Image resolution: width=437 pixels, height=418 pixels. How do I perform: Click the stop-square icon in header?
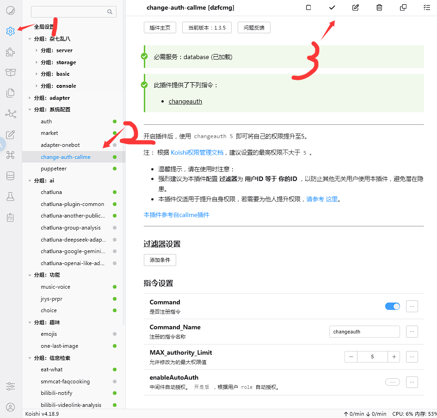pyautogui.click(x=308, y=7)
